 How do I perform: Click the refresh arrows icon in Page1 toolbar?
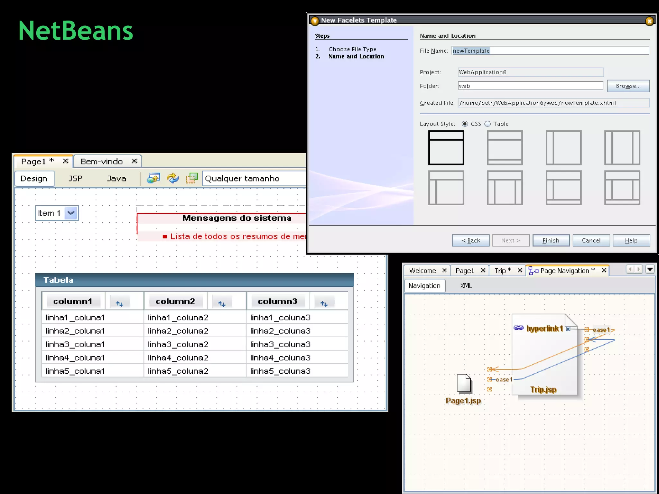coord(173,178)
